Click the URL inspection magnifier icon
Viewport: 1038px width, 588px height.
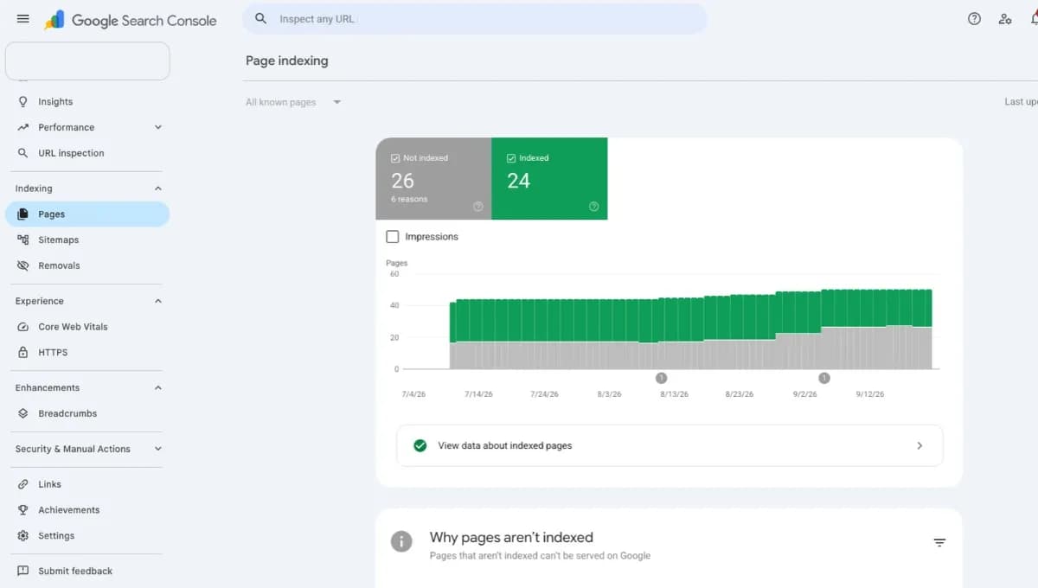[23, 153]
